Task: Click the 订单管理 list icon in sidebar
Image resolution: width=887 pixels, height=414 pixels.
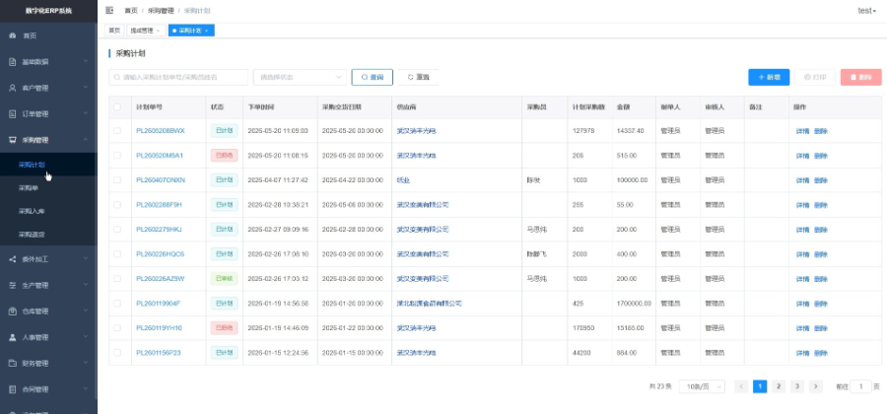Action: [13, 113]
